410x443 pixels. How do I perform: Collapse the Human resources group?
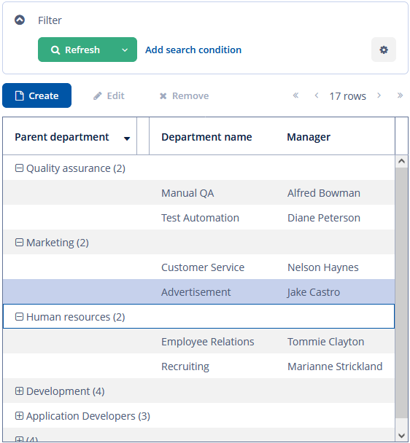point(19,317)
